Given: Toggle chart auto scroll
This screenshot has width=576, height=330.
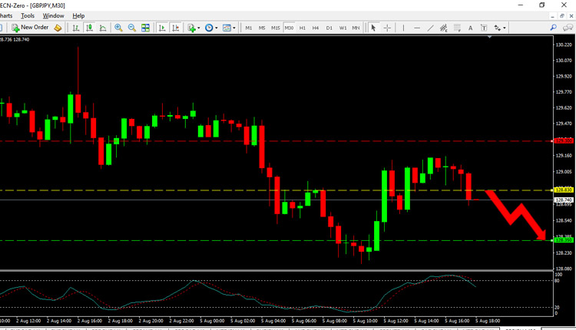Looking at the screenshot, I should [162, 28].
